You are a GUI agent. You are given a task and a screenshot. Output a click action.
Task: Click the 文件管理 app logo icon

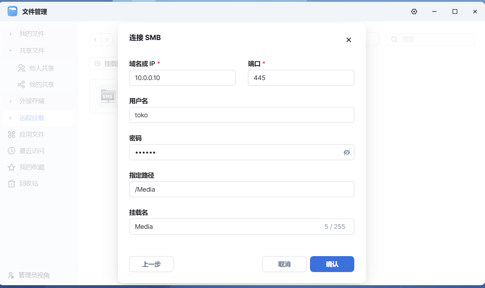point(12,11)
